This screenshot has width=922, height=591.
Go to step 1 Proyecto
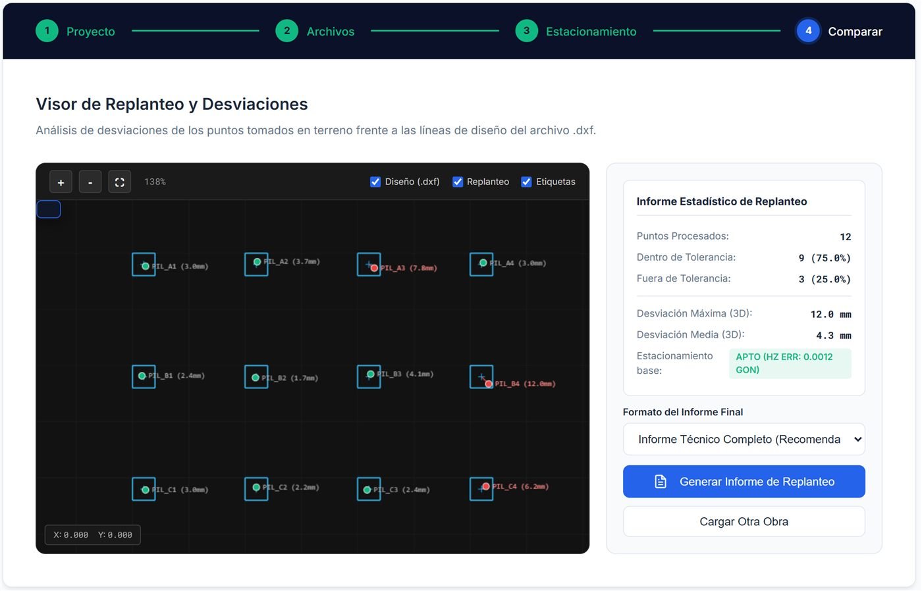(x=75, y=31)
